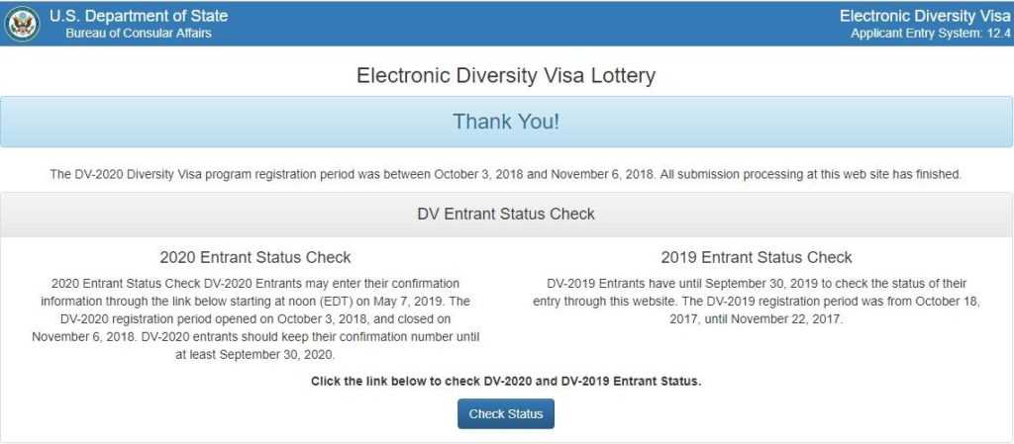1014x444 pixels.
Task: Click the Department of State seal icon
Action: [22, 24]
